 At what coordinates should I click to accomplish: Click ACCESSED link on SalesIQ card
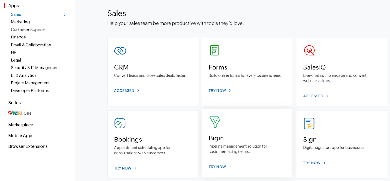[x=313, y=96]
